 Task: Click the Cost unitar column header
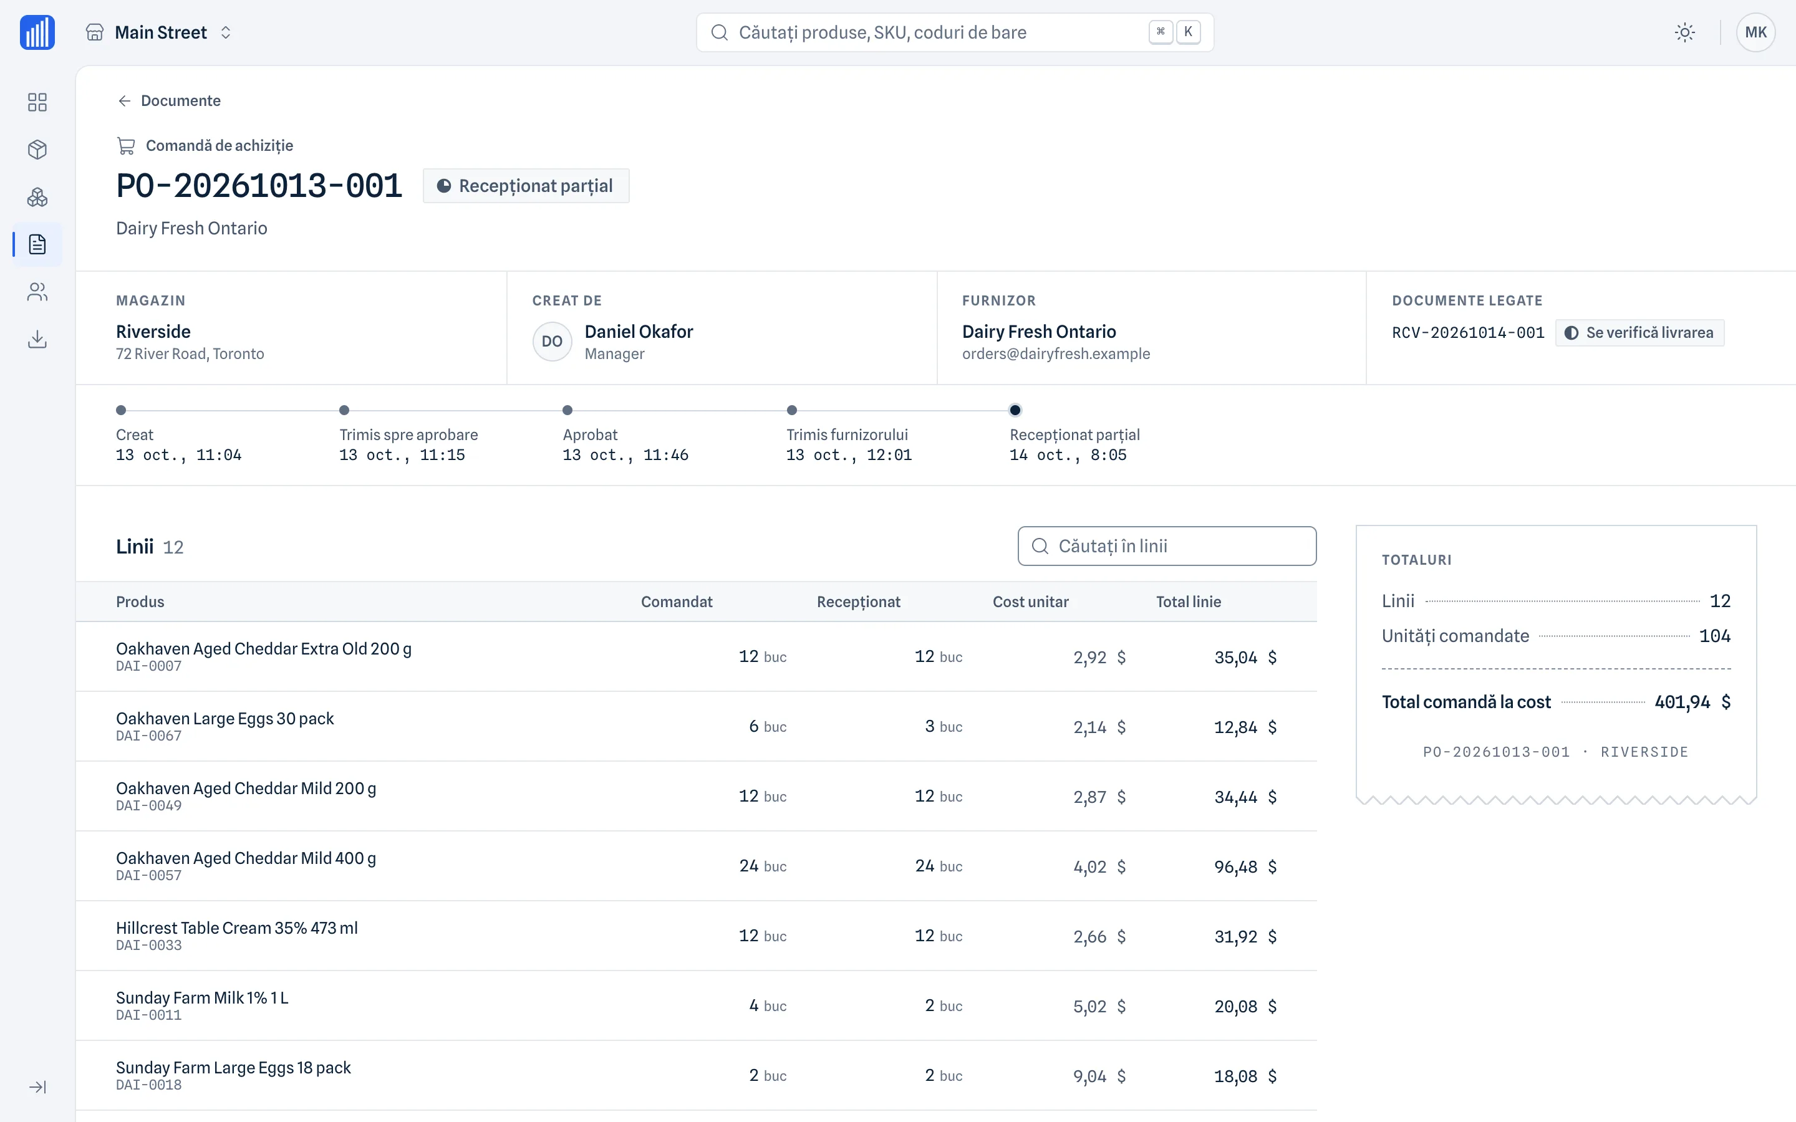pos(1030,602)
